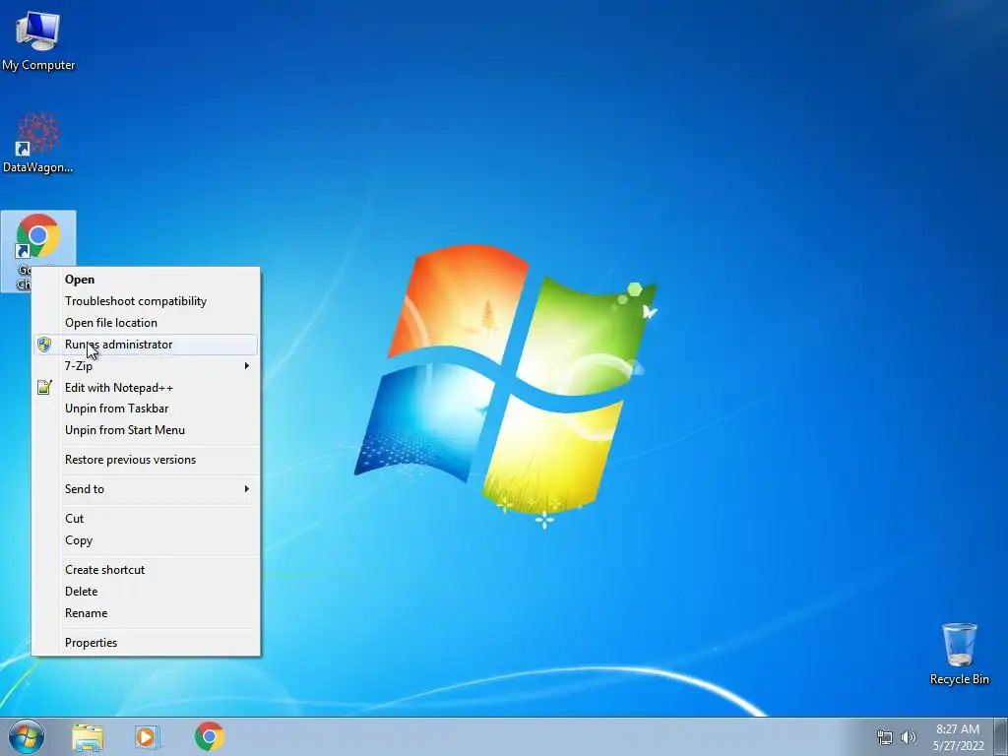Expand the 7-Zip submenu
Image resolution: width=1008 pixels, height=756 pixels.
click(x=146, y=366)
